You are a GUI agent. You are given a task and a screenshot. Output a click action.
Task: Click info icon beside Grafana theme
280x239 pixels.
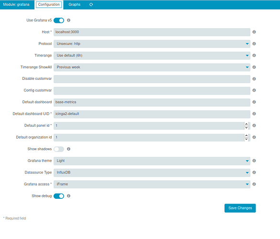pos(254,161)
